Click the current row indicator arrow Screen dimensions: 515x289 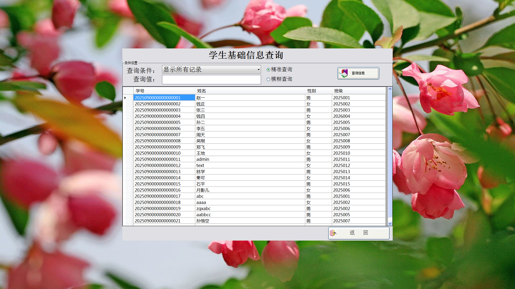point(125,98)
